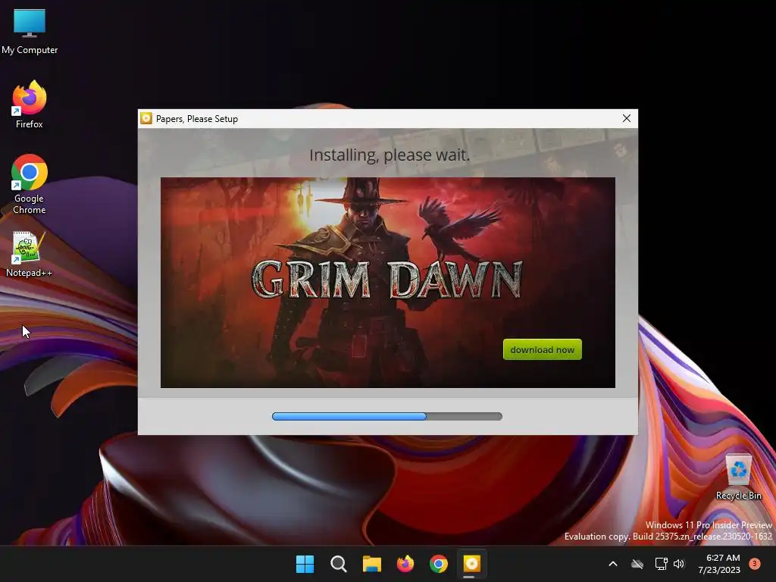
Task: Open File Explorer from the taskbar
Action: point(371,564)
